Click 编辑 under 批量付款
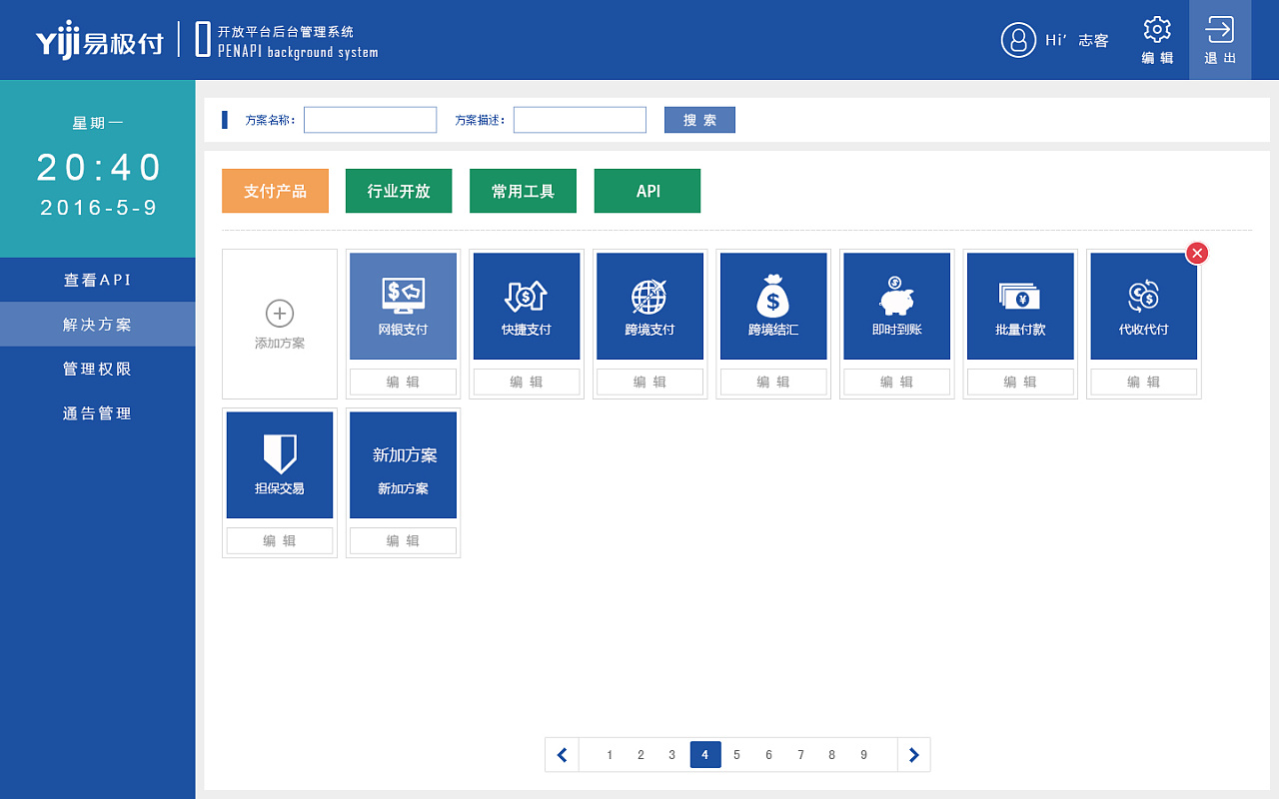The height and width of the screenshot is (799, 1279). coord(1020,382)
